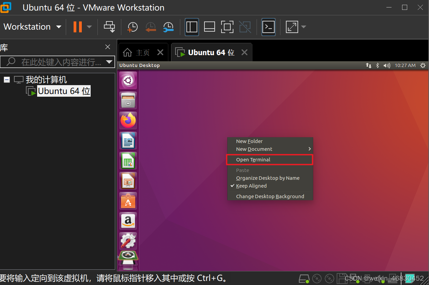Pause the running virtual machine

coord(78,27)
